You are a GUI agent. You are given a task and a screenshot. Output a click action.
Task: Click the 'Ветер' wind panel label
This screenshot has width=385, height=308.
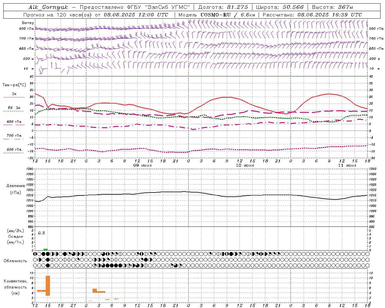tap(28, 23)
